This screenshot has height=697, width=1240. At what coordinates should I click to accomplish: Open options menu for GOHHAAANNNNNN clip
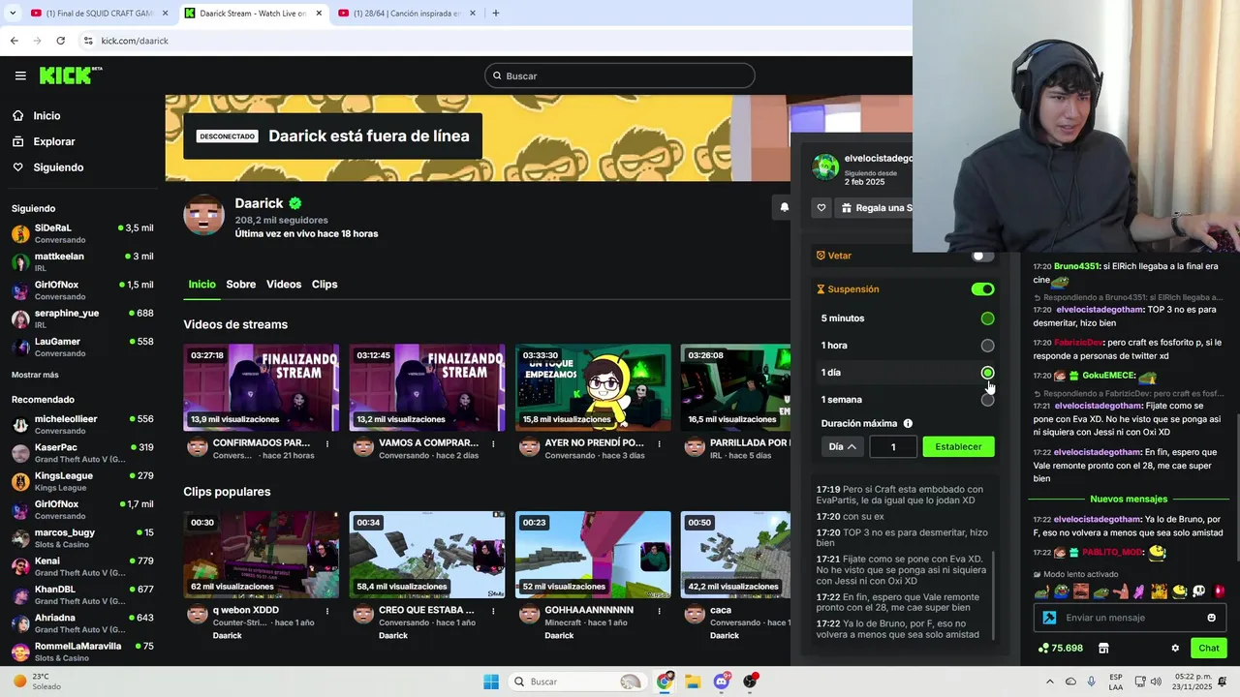pos(659,612)
